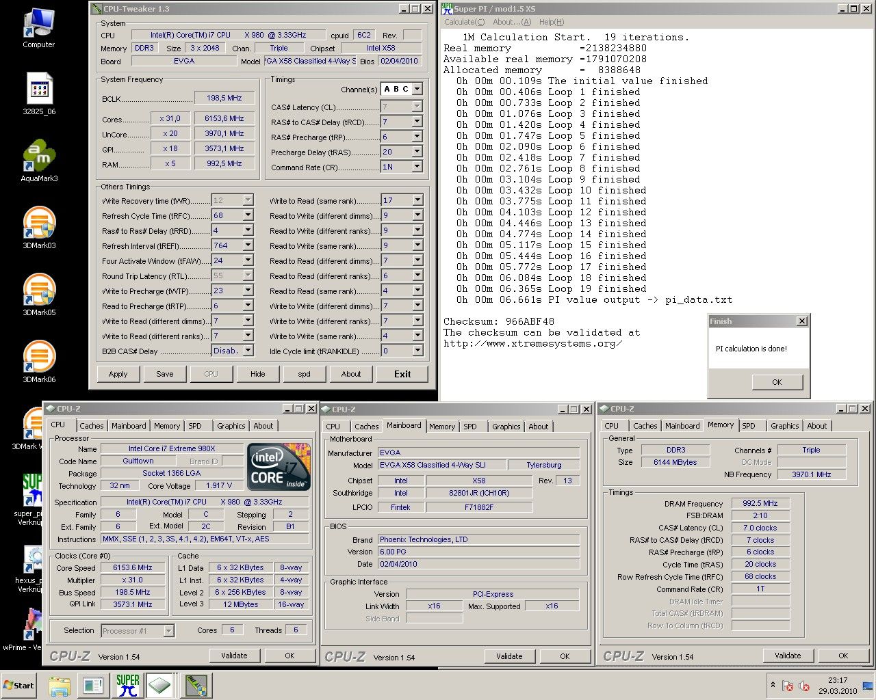Click the security alert tray icon
Viewport: 876px width, 700px height.
point(788,686)
